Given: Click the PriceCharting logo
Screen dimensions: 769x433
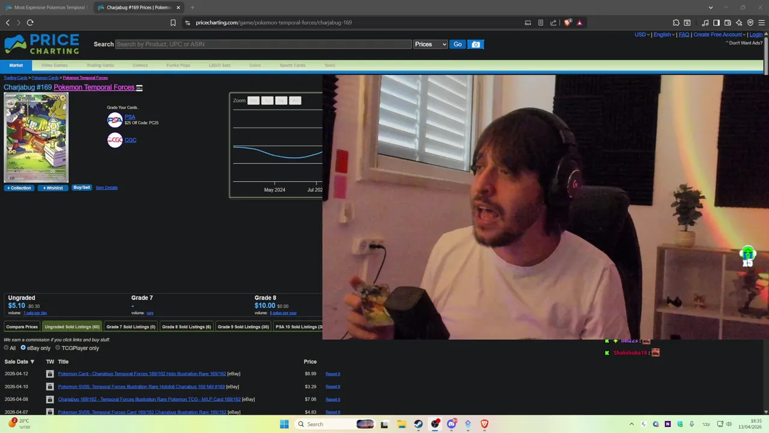Looking at the screenshot, I should 41,44.
